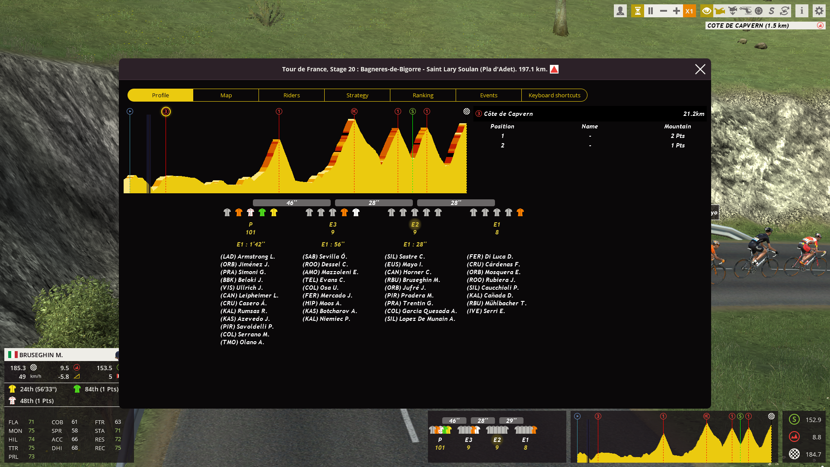Select leading group E1 in dialog
The image size is (830, 467).
497,225
